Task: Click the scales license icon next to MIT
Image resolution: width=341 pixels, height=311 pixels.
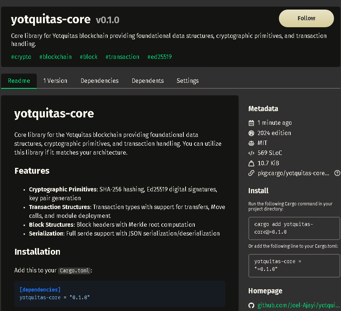Action: 251,143
